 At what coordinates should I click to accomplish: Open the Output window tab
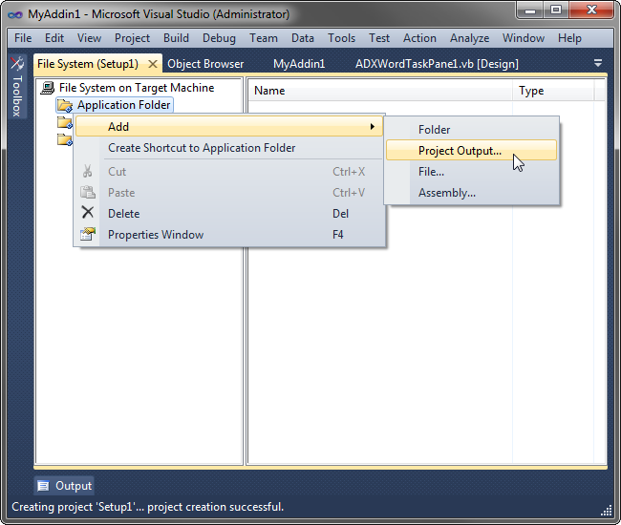click(x=64, y=486)
